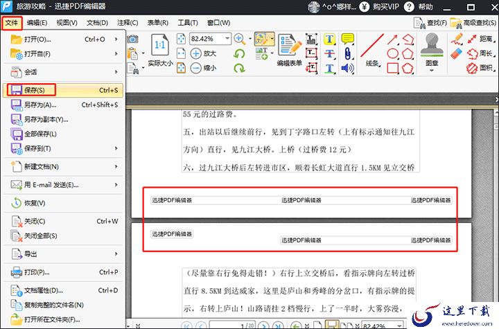Choose 另存为副本(Y)... entry
Screen dimensions: 499x329
64,119
